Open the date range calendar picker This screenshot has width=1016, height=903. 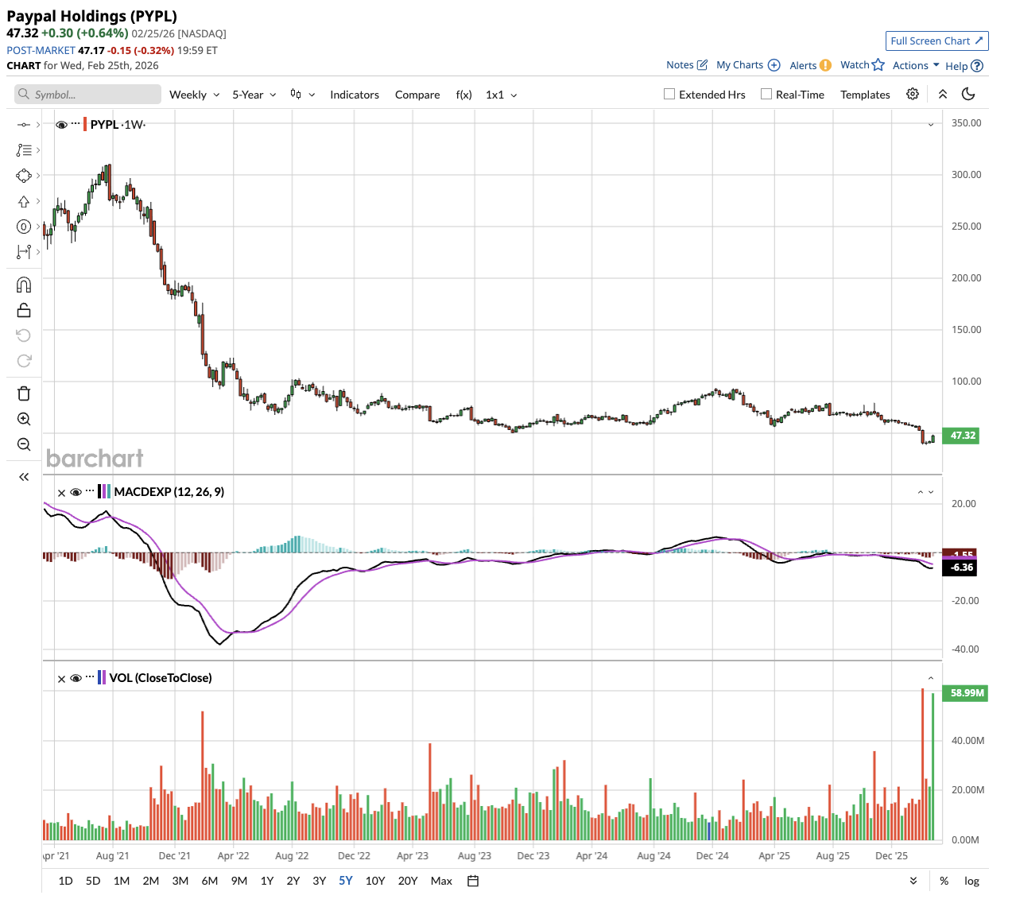[473, 881]
